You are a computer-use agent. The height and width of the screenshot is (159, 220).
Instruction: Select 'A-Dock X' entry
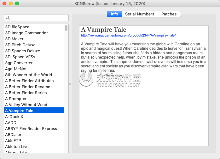(34, 117)
